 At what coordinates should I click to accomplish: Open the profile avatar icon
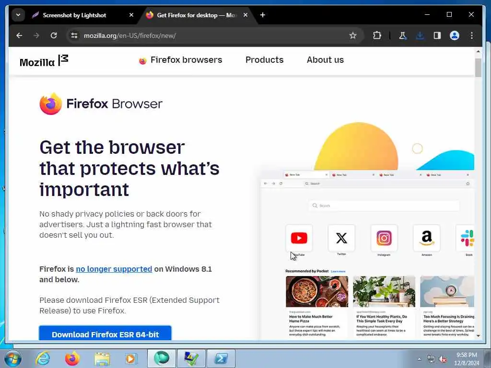tap(455, 35)
